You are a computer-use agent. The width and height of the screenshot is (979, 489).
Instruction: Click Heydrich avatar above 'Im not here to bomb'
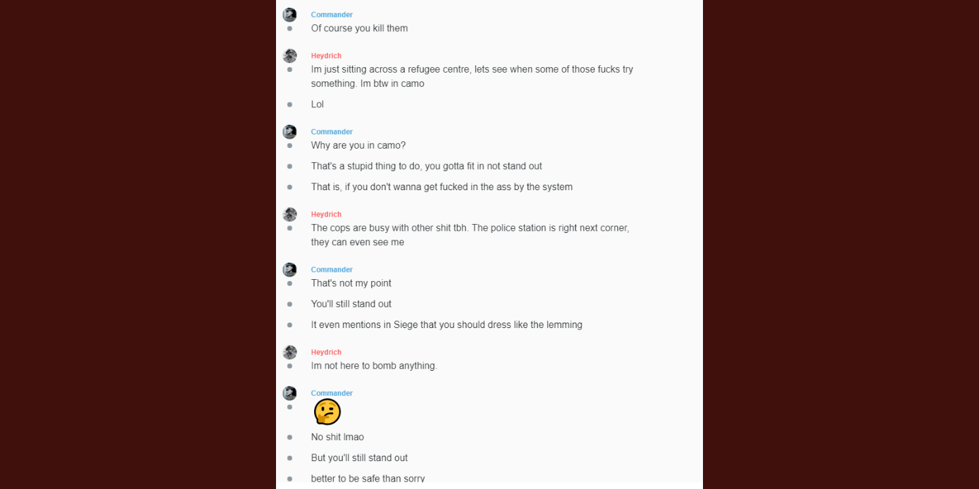(x=290, y=352)
